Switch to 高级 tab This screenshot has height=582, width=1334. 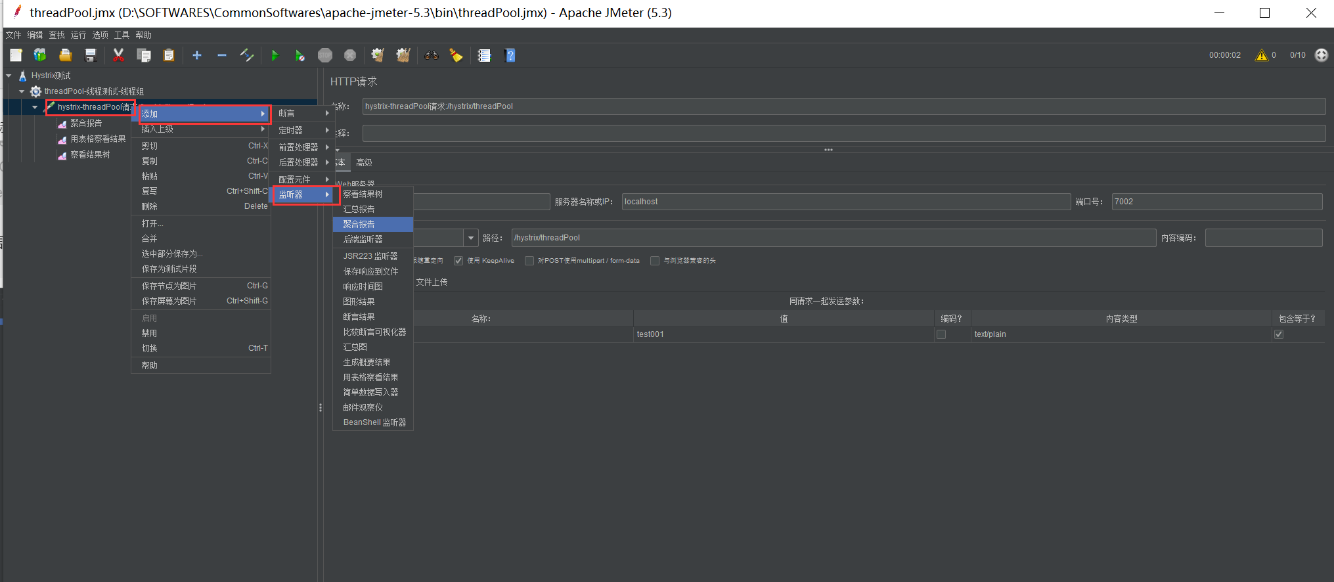point(364,162)
